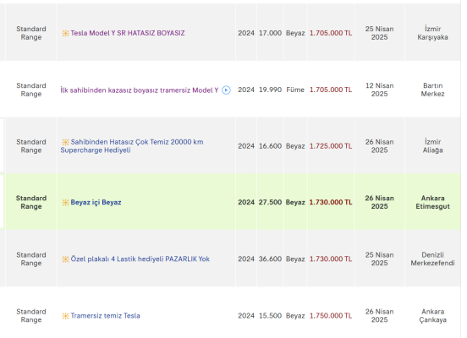Viewport: 467px width, 338px height.
Task: Open Tesla Model Y SR HATASIZ BOYASIZ listing
Action: pyautogui.click(x=128, y=33)
